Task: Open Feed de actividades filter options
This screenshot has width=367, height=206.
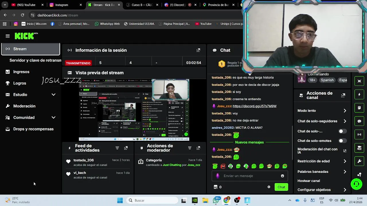Action: pos(117,148)
